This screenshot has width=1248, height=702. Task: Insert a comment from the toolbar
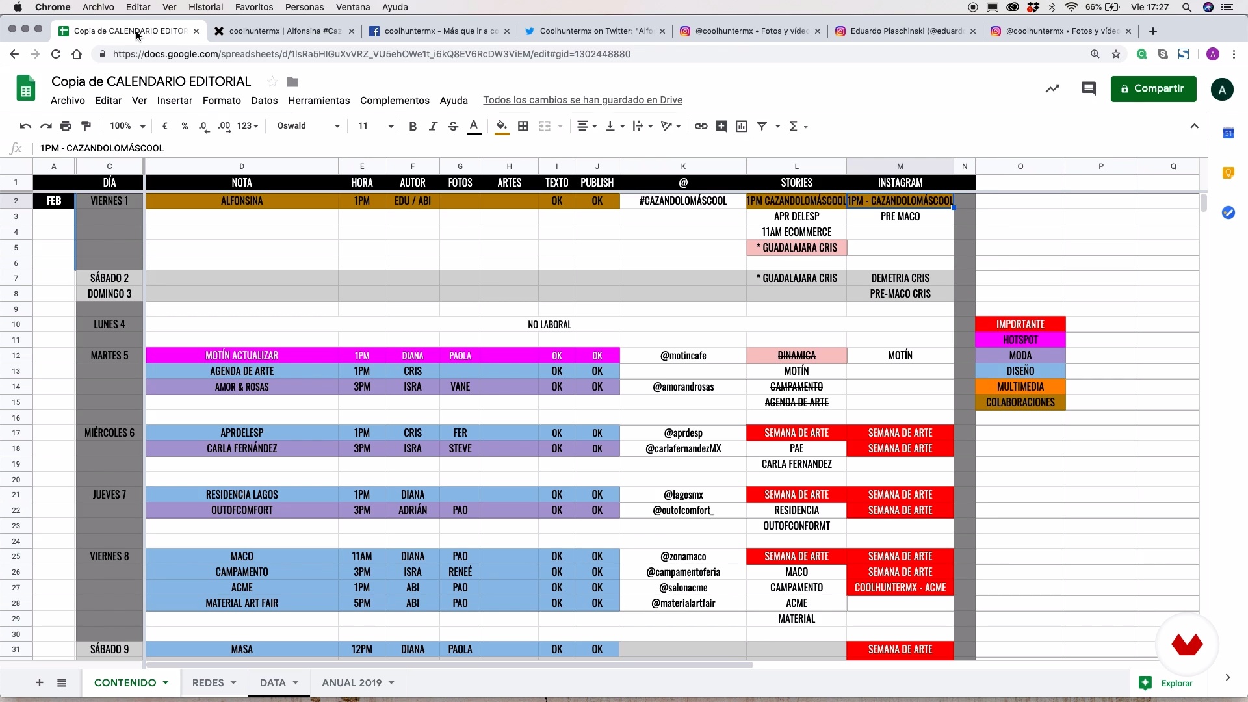[x=721, y=126]
